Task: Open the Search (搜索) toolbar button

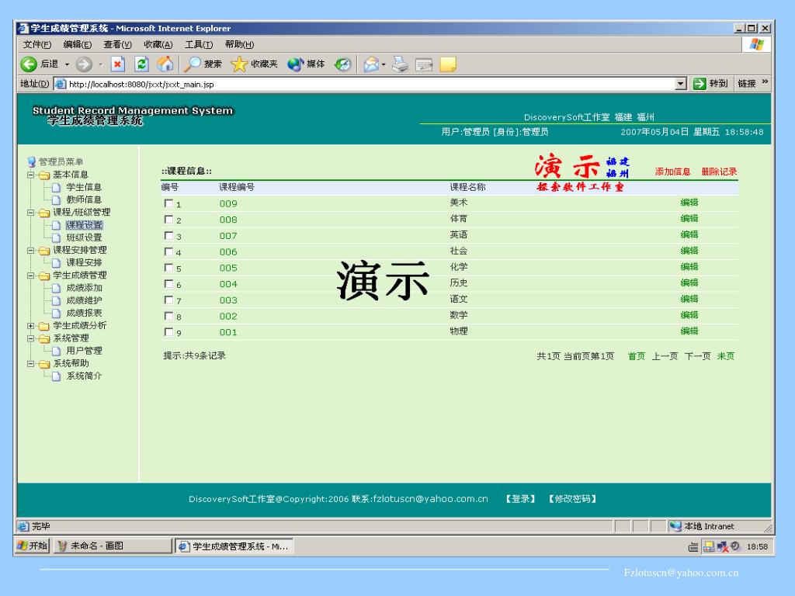Action: (203, 64)
